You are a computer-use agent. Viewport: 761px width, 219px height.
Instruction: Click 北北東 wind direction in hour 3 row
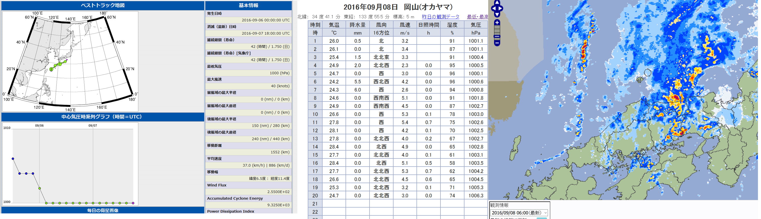381,57
